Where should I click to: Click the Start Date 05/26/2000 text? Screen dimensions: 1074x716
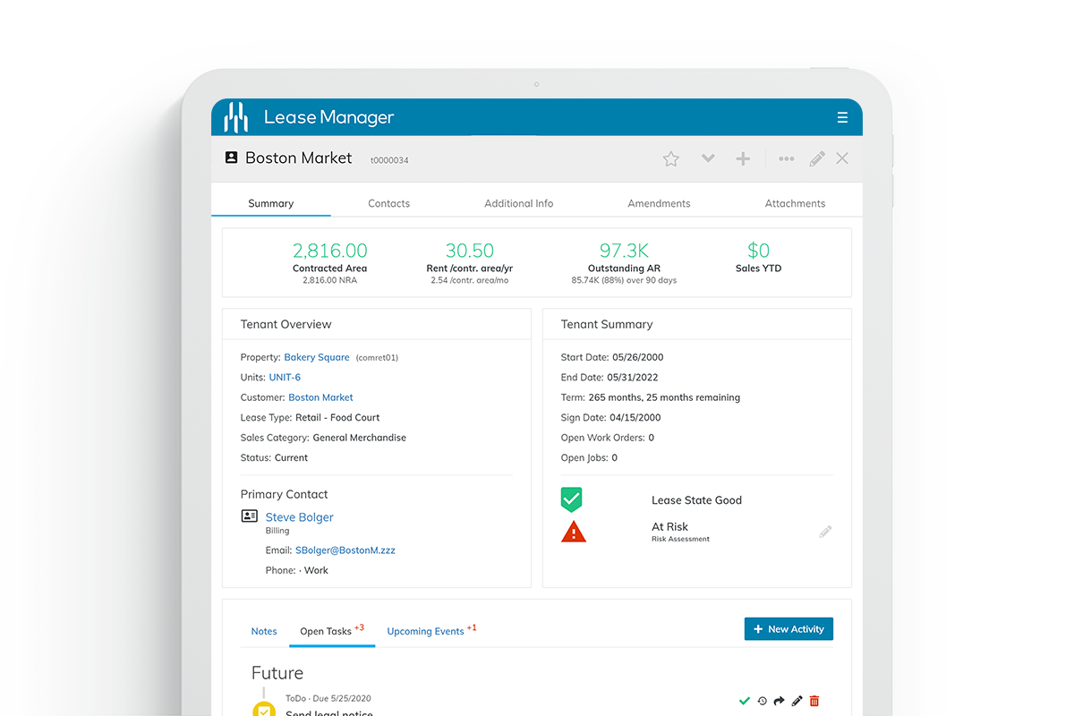point(612,357)
